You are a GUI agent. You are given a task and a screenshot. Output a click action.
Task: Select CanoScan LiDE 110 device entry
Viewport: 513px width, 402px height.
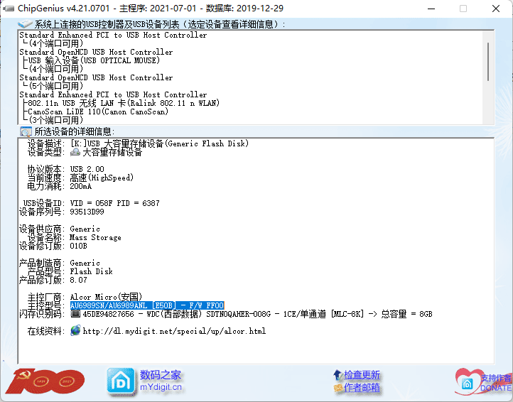coord(98,112)
